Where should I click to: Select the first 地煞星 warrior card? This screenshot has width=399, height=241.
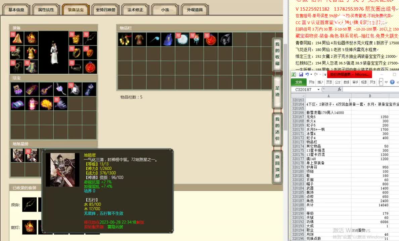[x=17, y=155]
